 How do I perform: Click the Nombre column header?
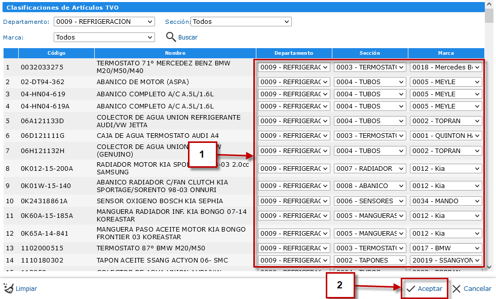tap(175, 53)
